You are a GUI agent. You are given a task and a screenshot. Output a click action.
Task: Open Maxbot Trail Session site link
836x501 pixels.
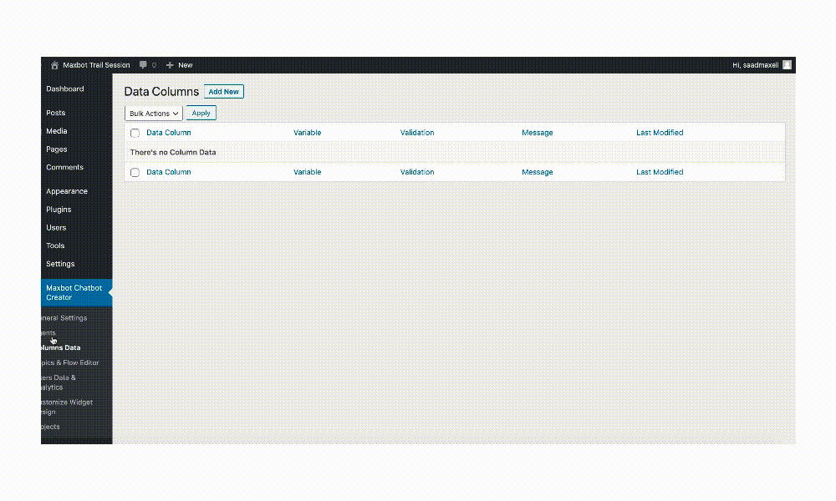[x=96, y=65]
